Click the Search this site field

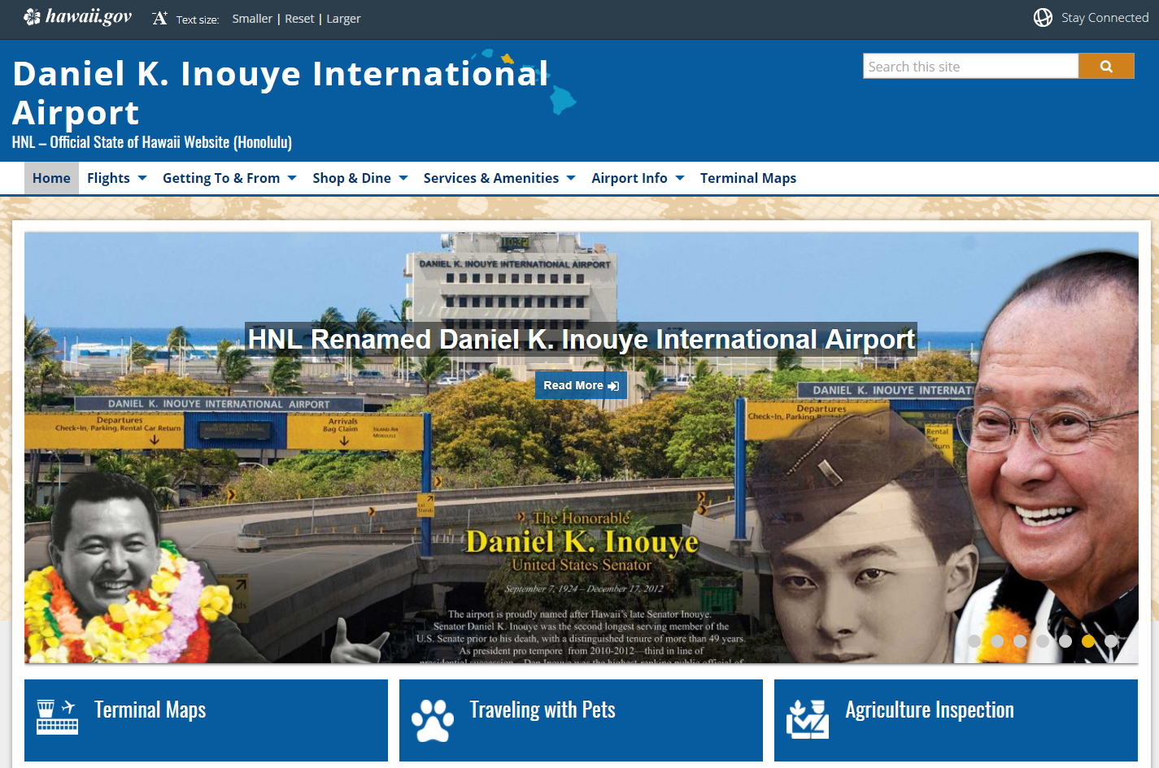(x=969, y=67)
